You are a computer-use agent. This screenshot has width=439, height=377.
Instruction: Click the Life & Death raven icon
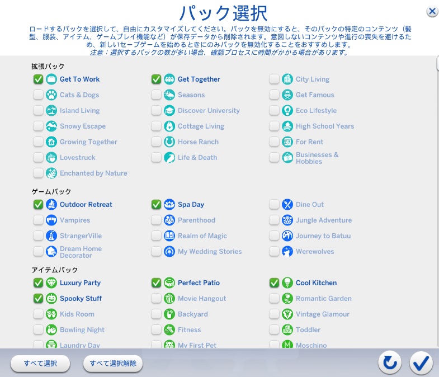coord(169,158)
